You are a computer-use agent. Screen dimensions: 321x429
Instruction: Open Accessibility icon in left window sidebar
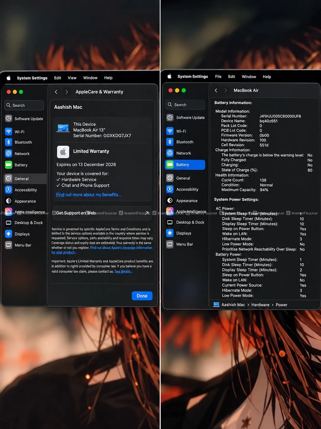(9, 190)
